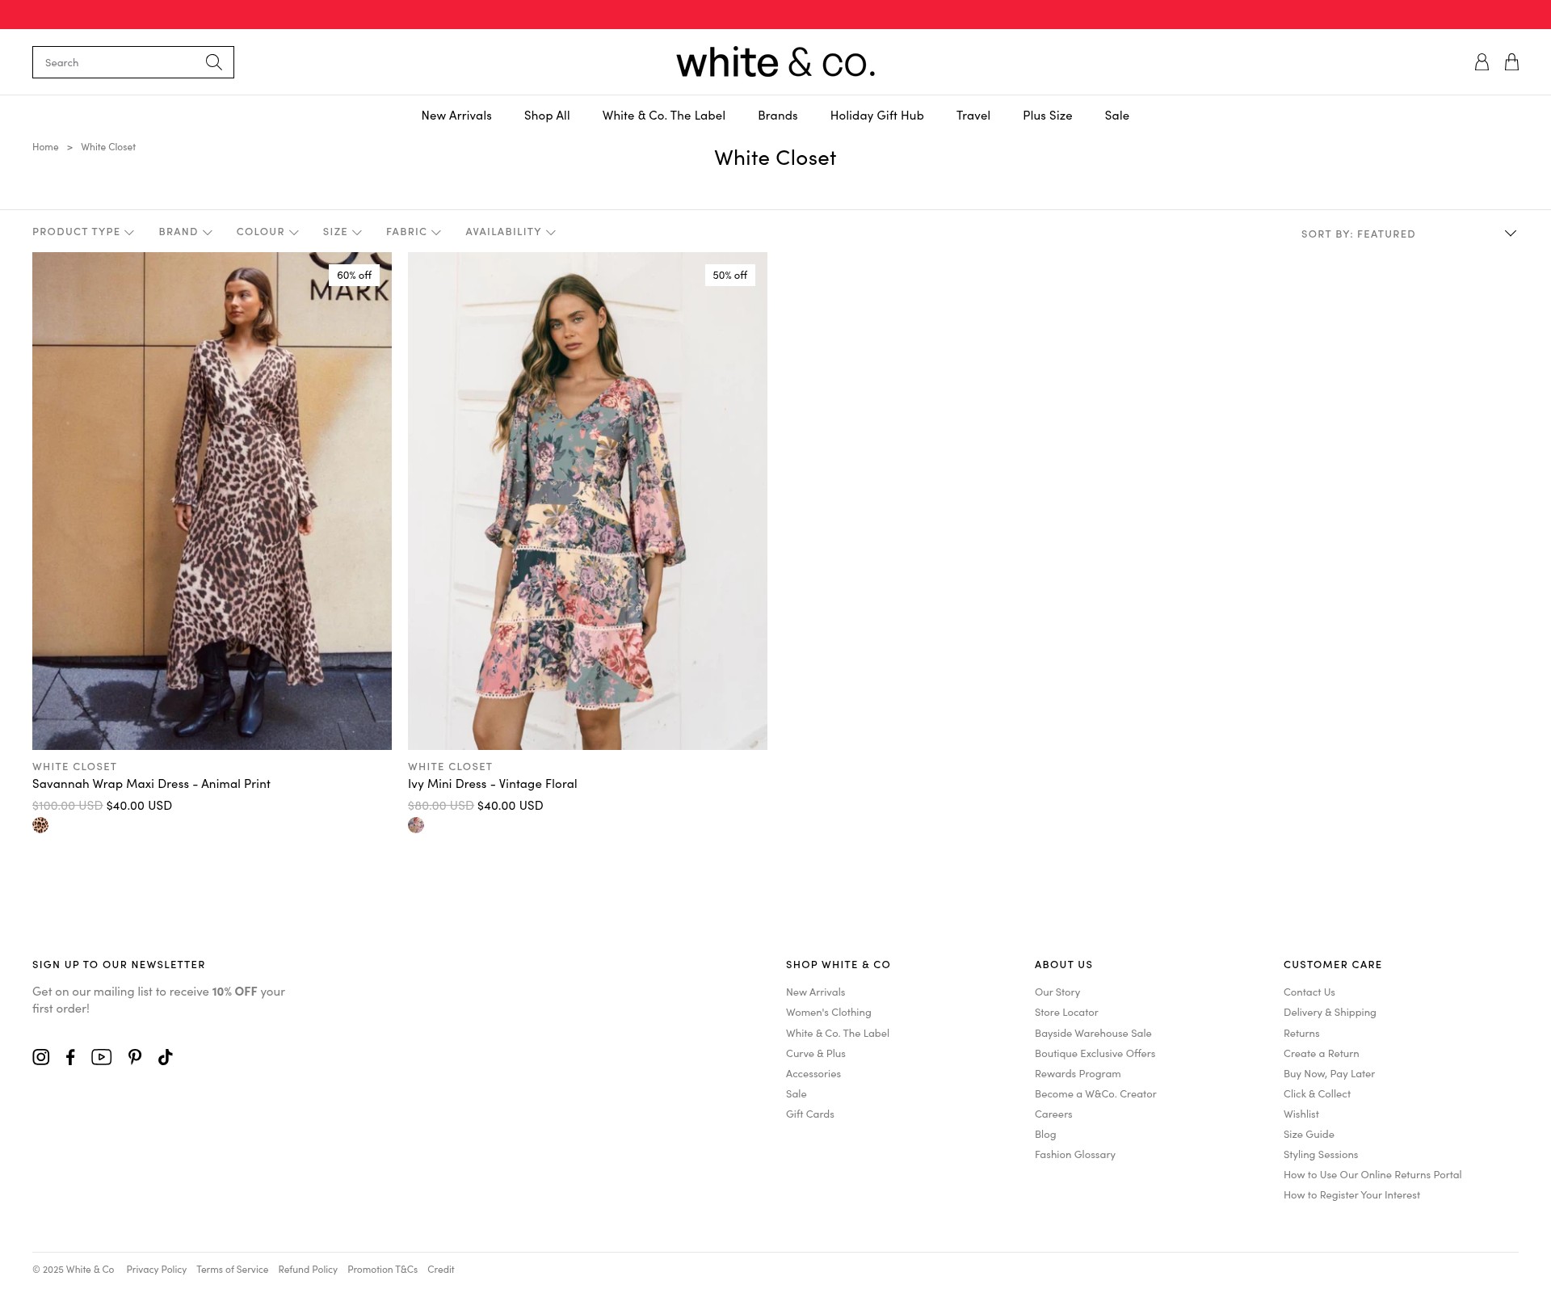1551x1289 pixels.
Task: Open the Blog link
Action: [1045, 1135]
